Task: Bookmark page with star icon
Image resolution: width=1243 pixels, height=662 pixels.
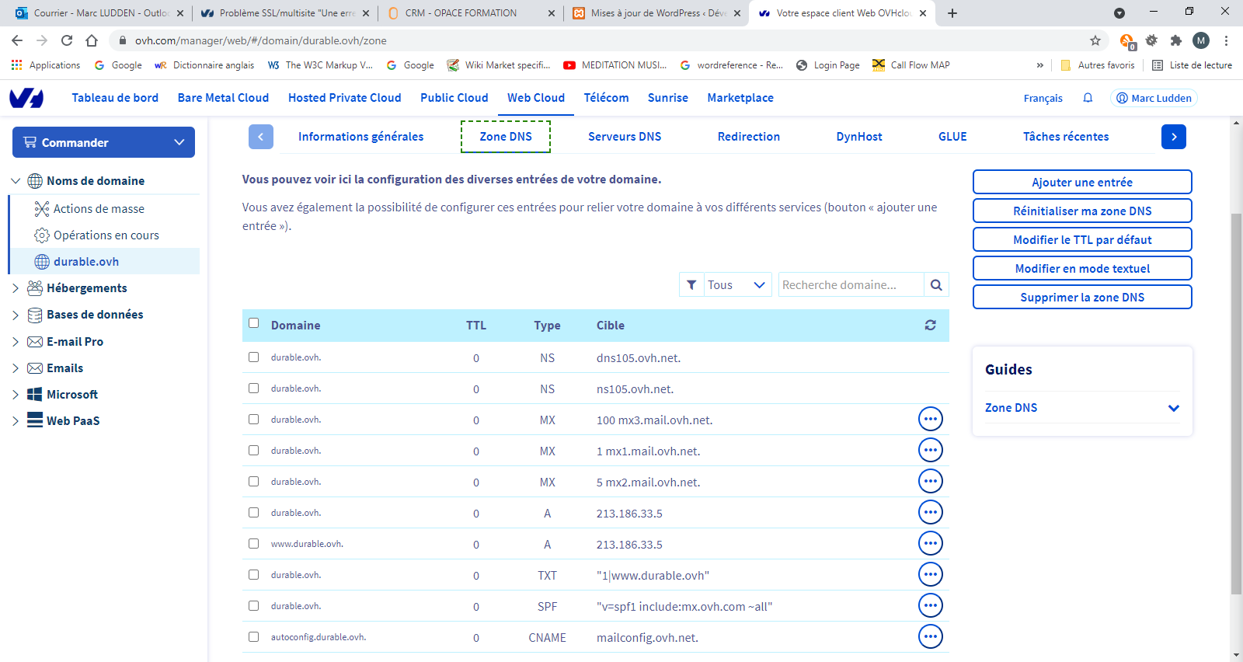Action: click(x=1095, y=40)
